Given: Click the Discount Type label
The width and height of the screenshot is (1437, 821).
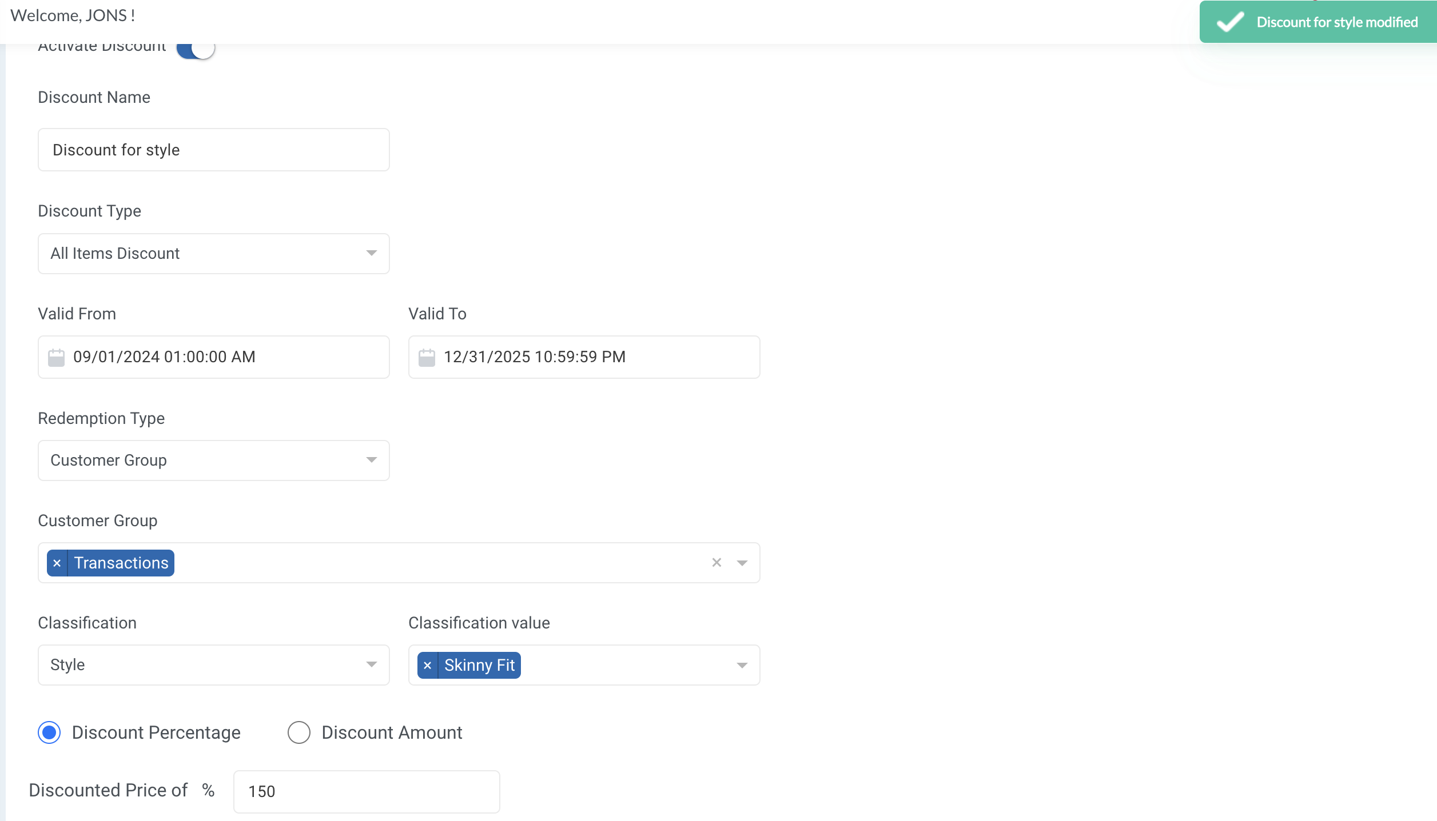Looking at the screenshot, I should 90,211.
